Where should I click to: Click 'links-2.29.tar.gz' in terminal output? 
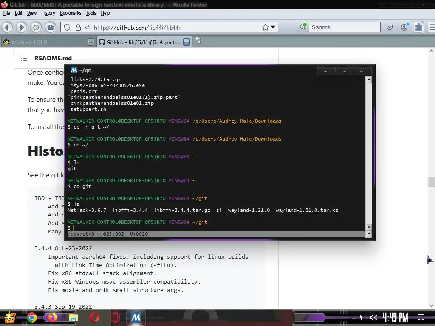tap(96, 79)
